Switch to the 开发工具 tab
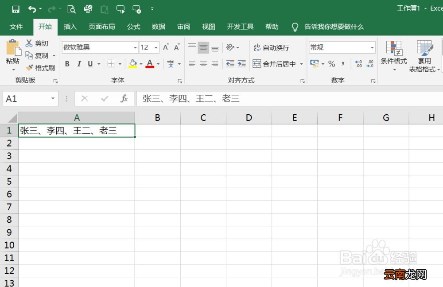This screenshot has width=443, height=287. click(240, 27)
